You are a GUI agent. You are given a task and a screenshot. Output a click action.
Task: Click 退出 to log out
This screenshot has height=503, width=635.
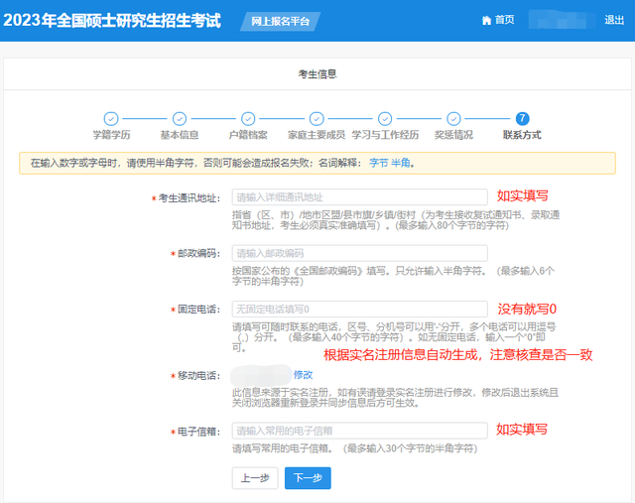(614, 20)
